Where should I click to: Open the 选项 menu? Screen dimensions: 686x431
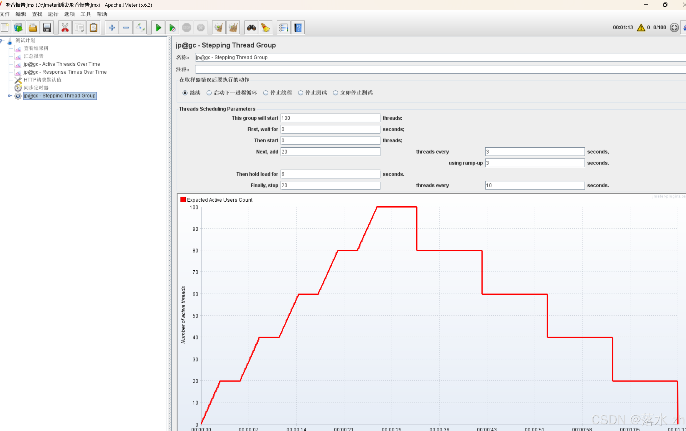(x=70, y=14)
